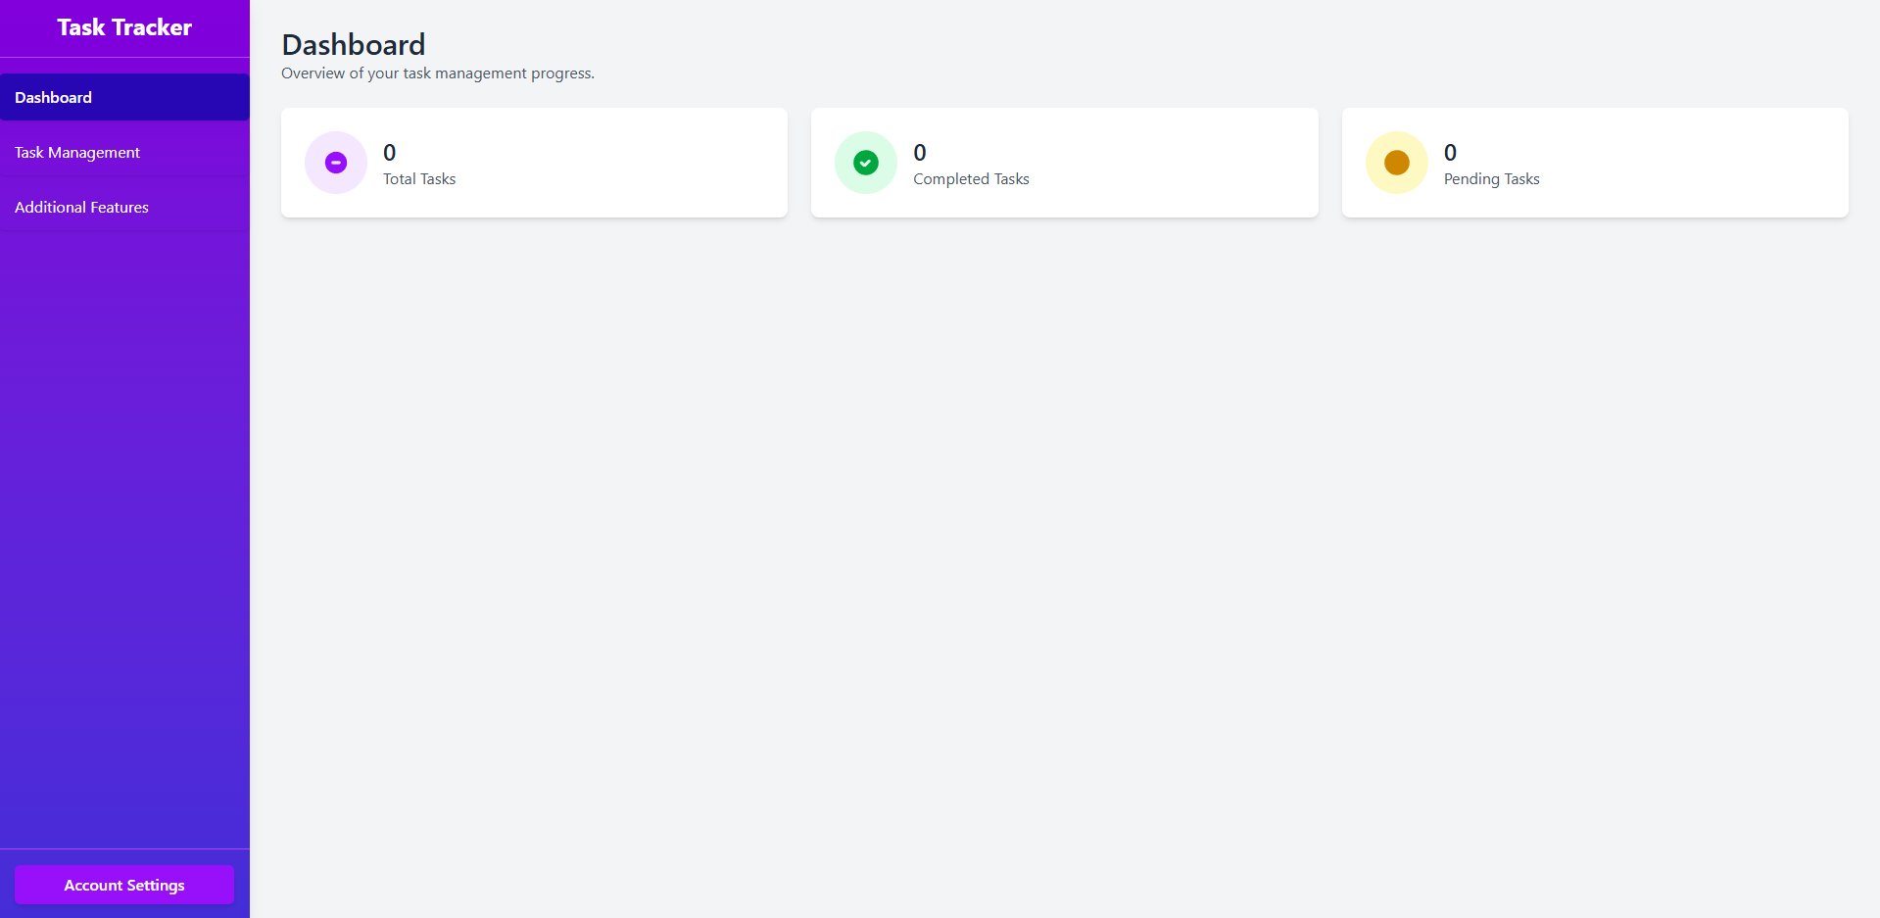Click the Completed Tasks count number

(x=919, y=152)
